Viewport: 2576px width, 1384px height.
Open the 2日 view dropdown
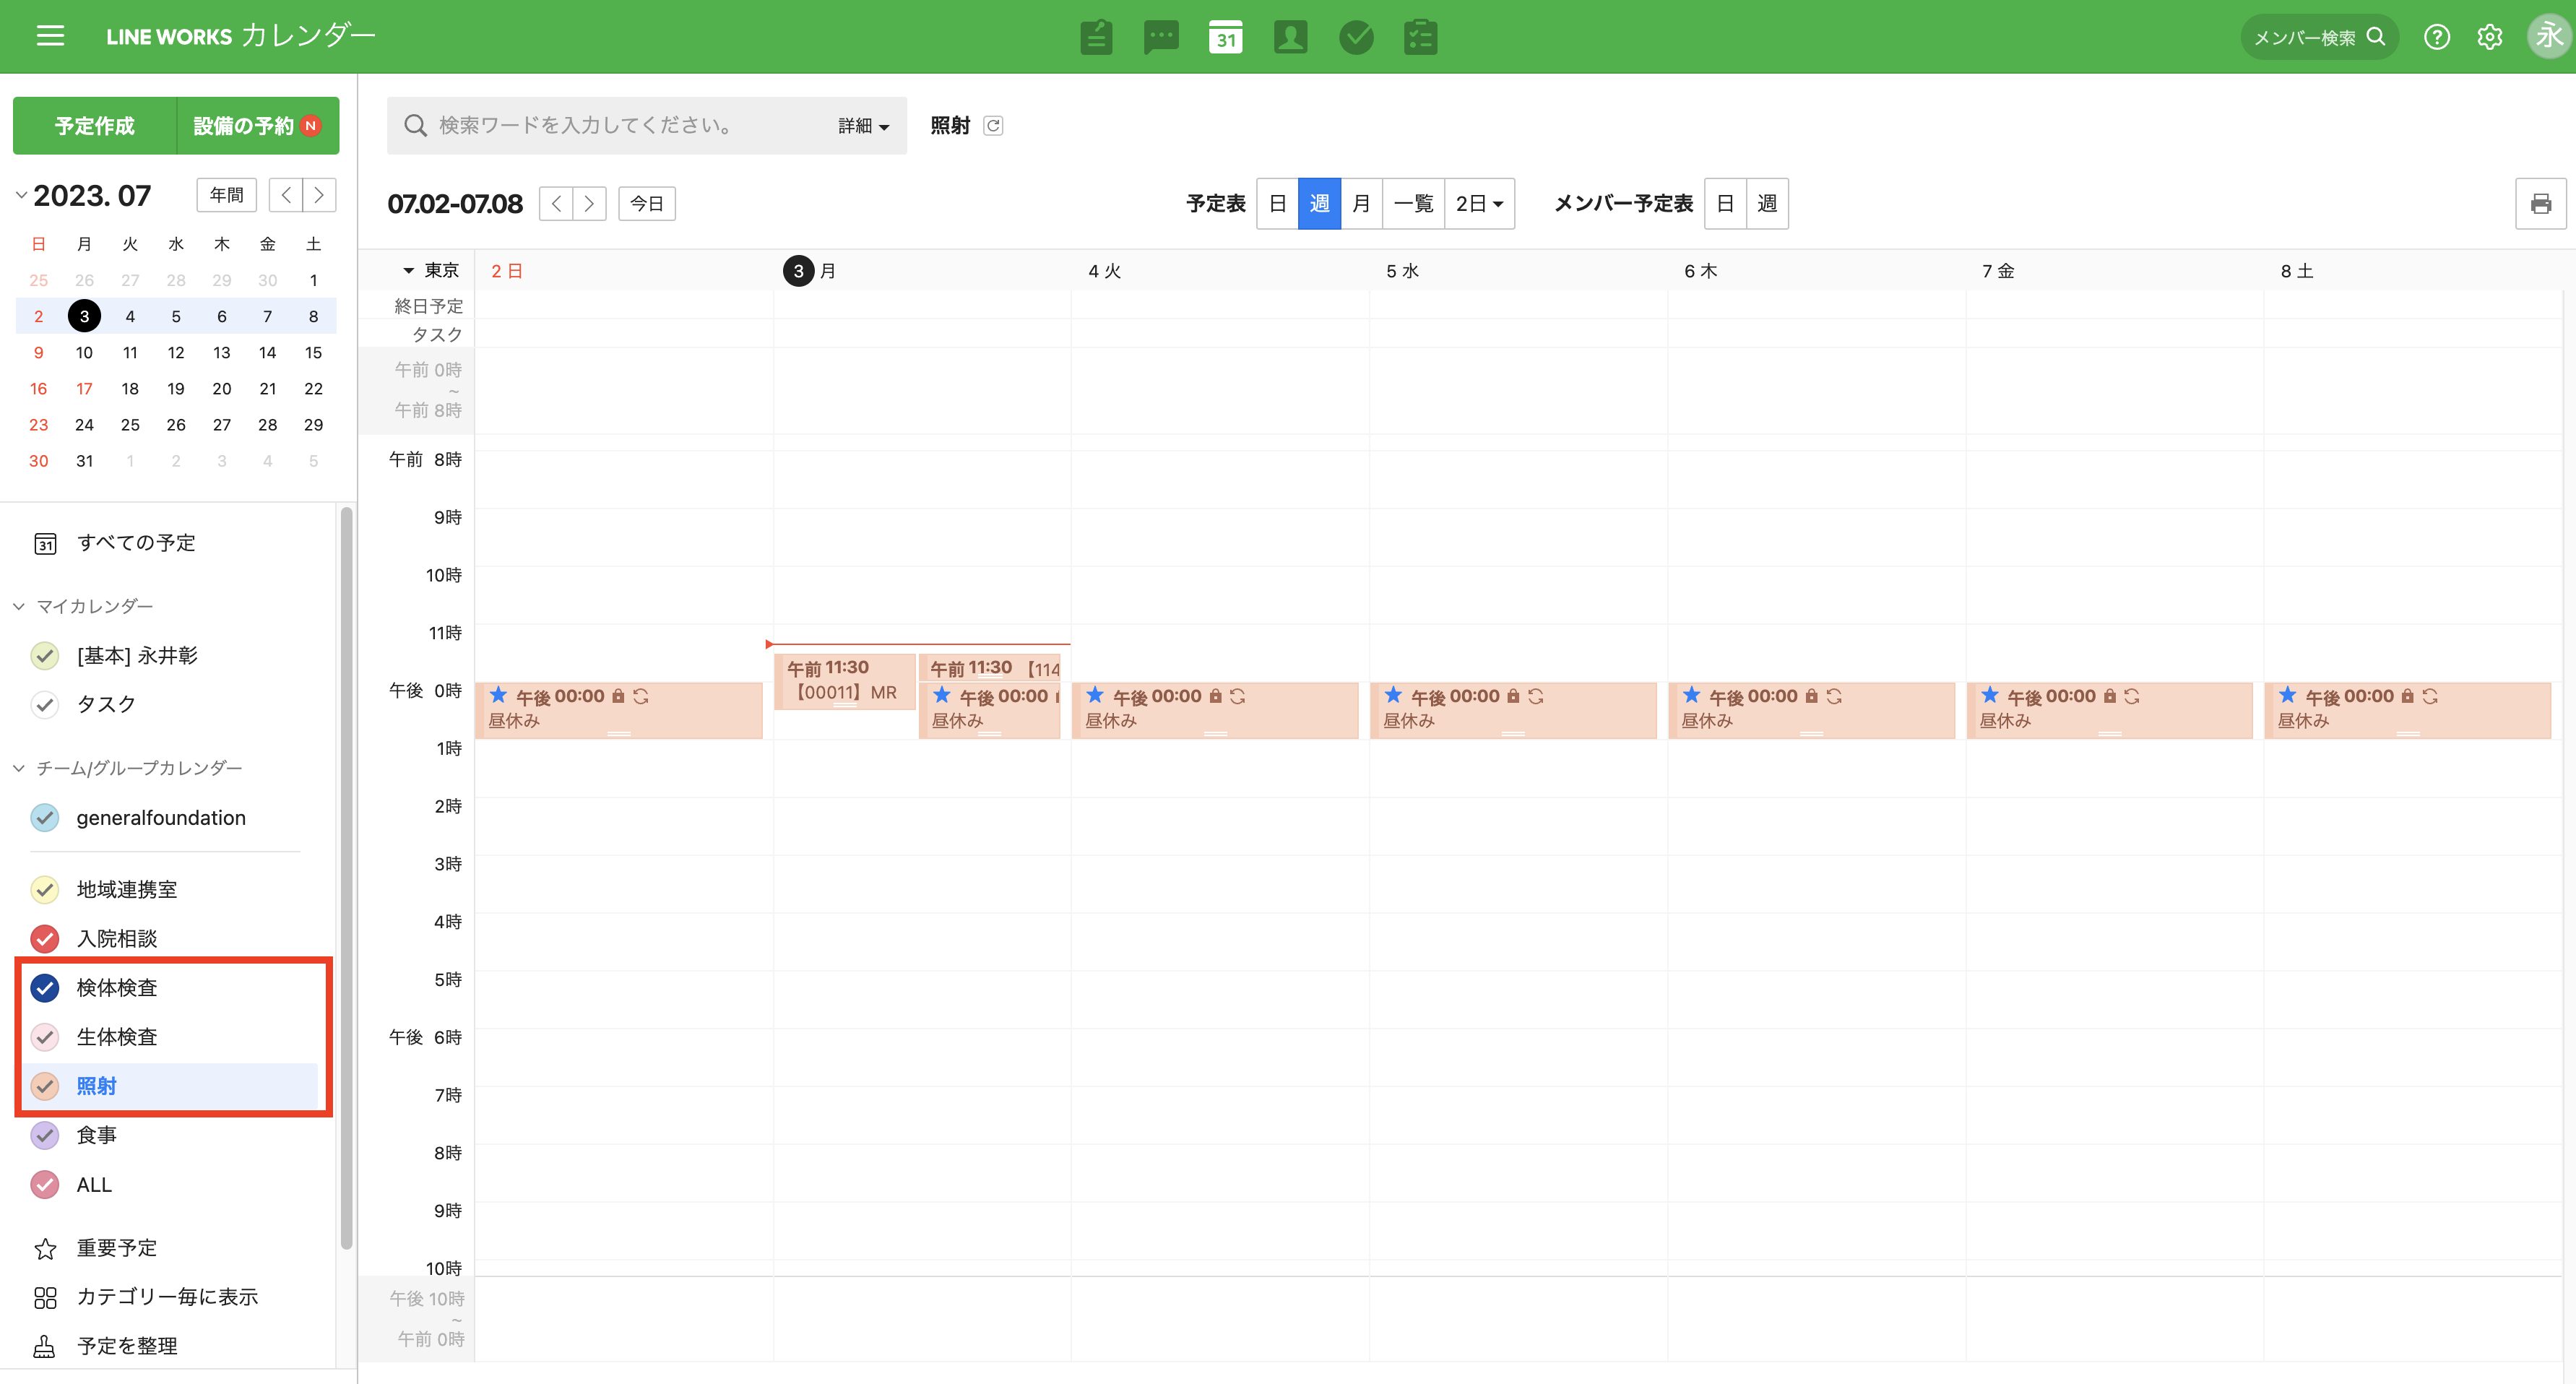click(1479, 204)
